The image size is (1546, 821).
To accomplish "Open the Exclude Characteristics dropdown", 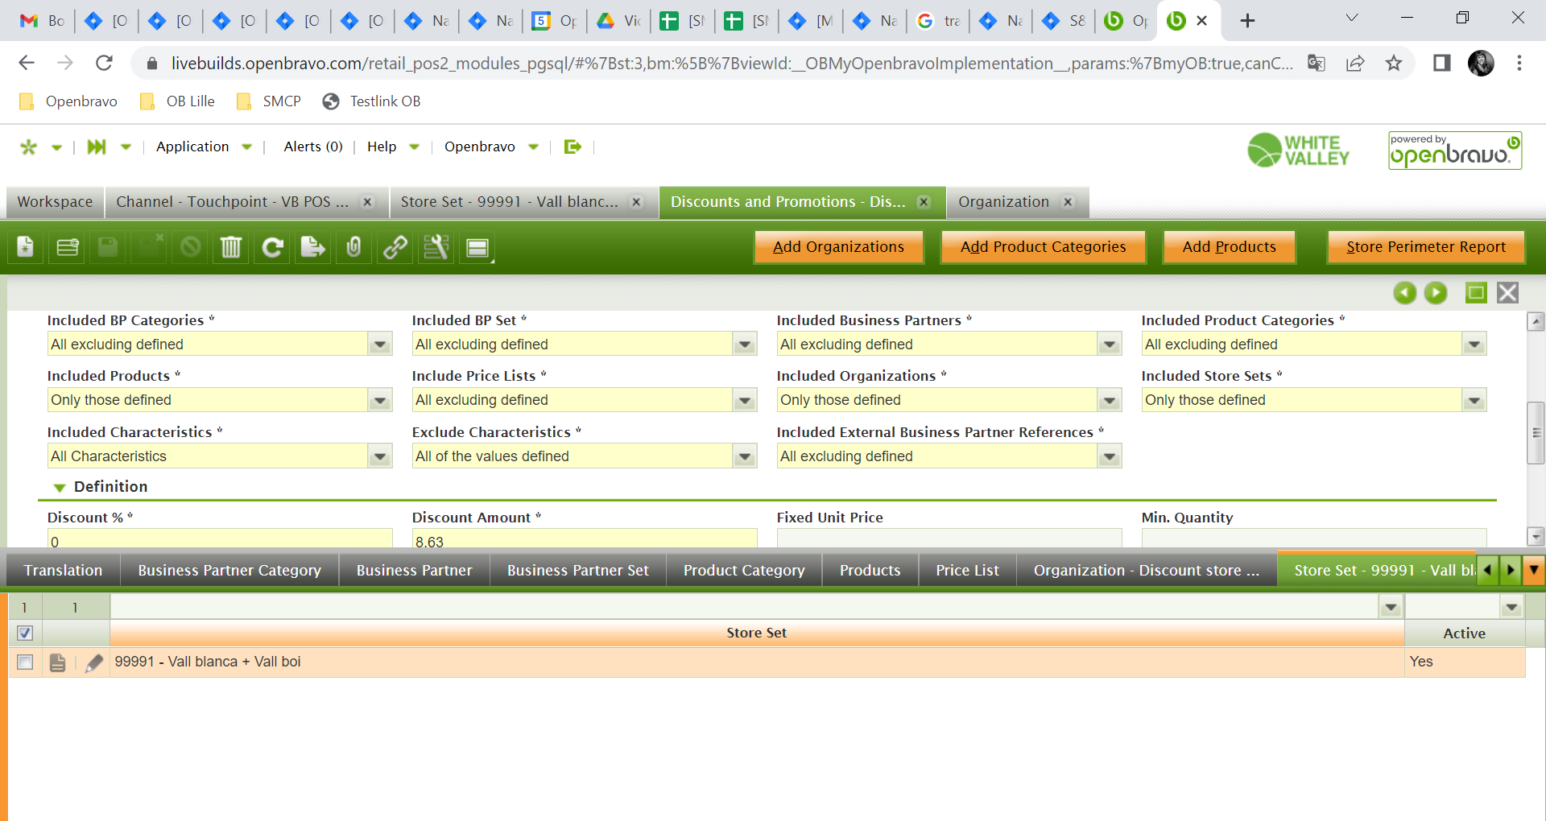I will coord(744,456).
